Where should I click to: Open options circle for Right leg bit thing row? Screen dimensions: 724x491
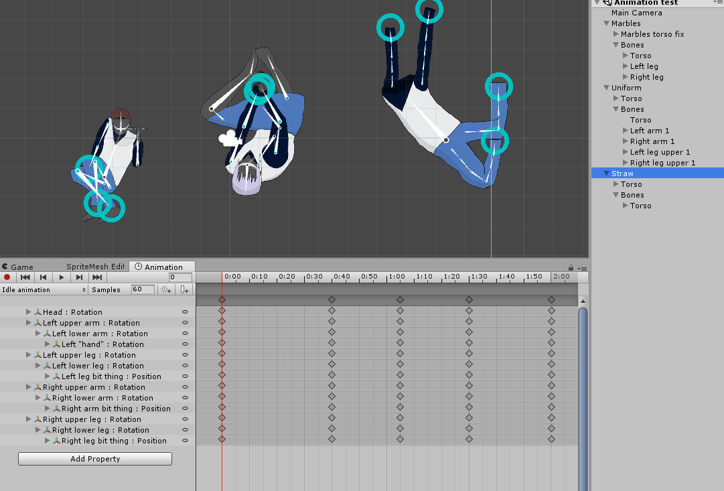185,441
